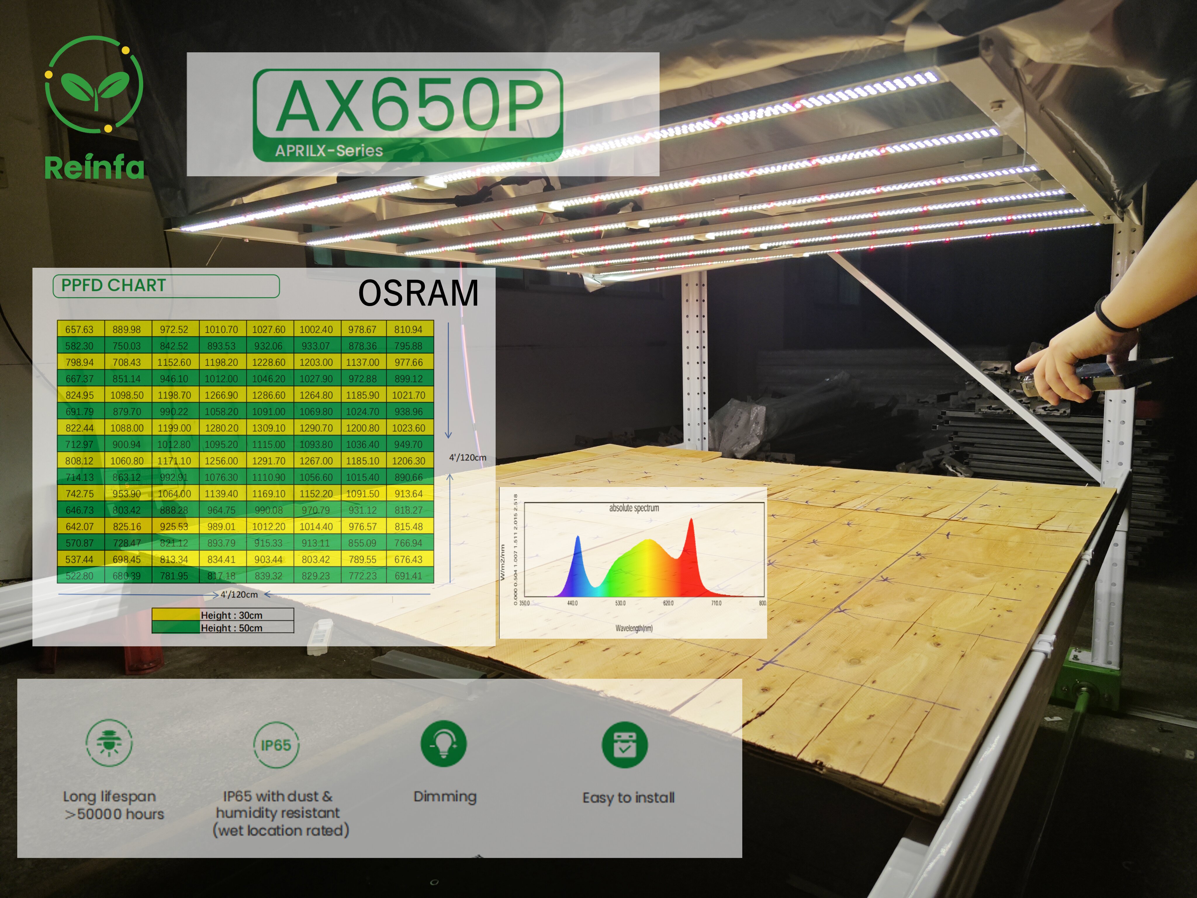The height and width of the screenshot is (898, 1197).
Task: Click the AX650P model badge
Action: pyautogui.click(x=409, y=115)
